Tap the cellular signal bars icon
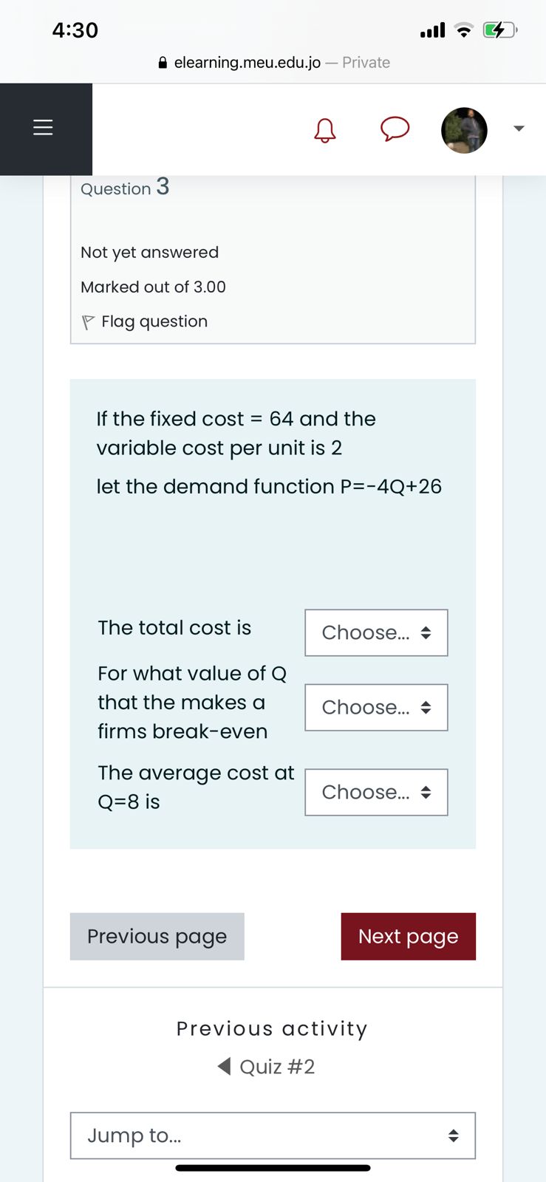 point(432,30)
